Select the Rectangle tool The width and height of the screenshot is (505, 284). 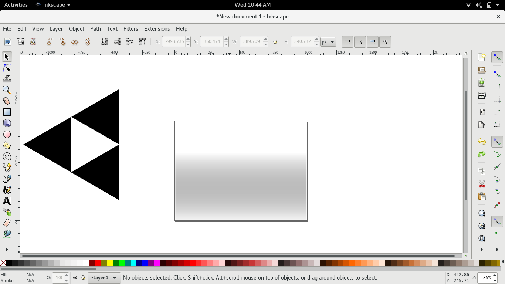point(7,112)
